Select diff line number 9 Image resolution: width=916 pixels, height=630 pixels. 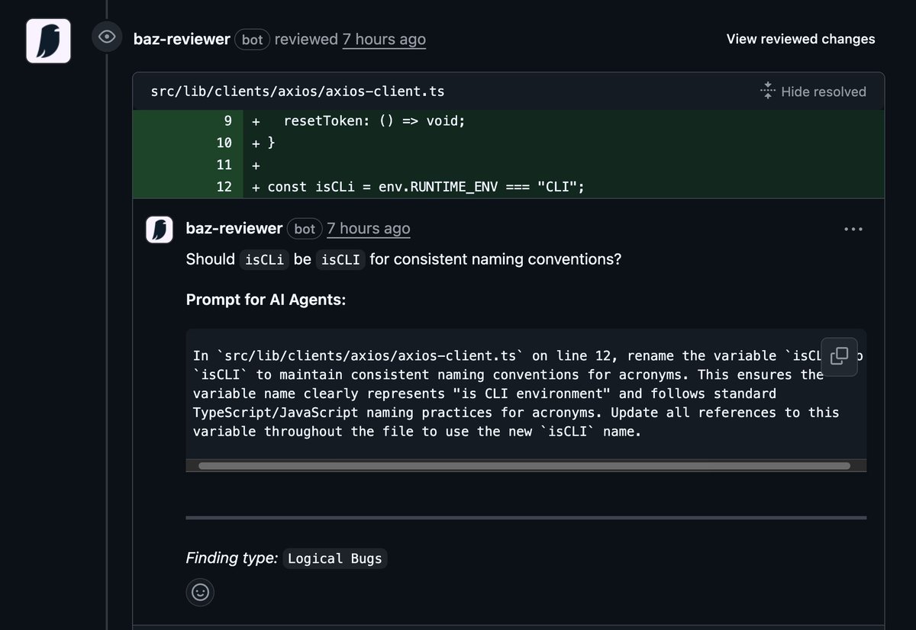(227, 121)
